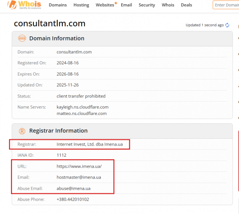Viewport: 239px width, 214px height.
Task: Select the email hostmaster@imena.ua
Action: pyautogui.click(x=79, y=177)
